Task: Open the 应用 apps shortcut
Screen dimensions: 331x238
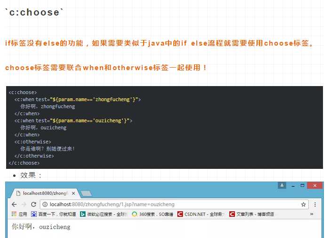Action: pos(19,214)
